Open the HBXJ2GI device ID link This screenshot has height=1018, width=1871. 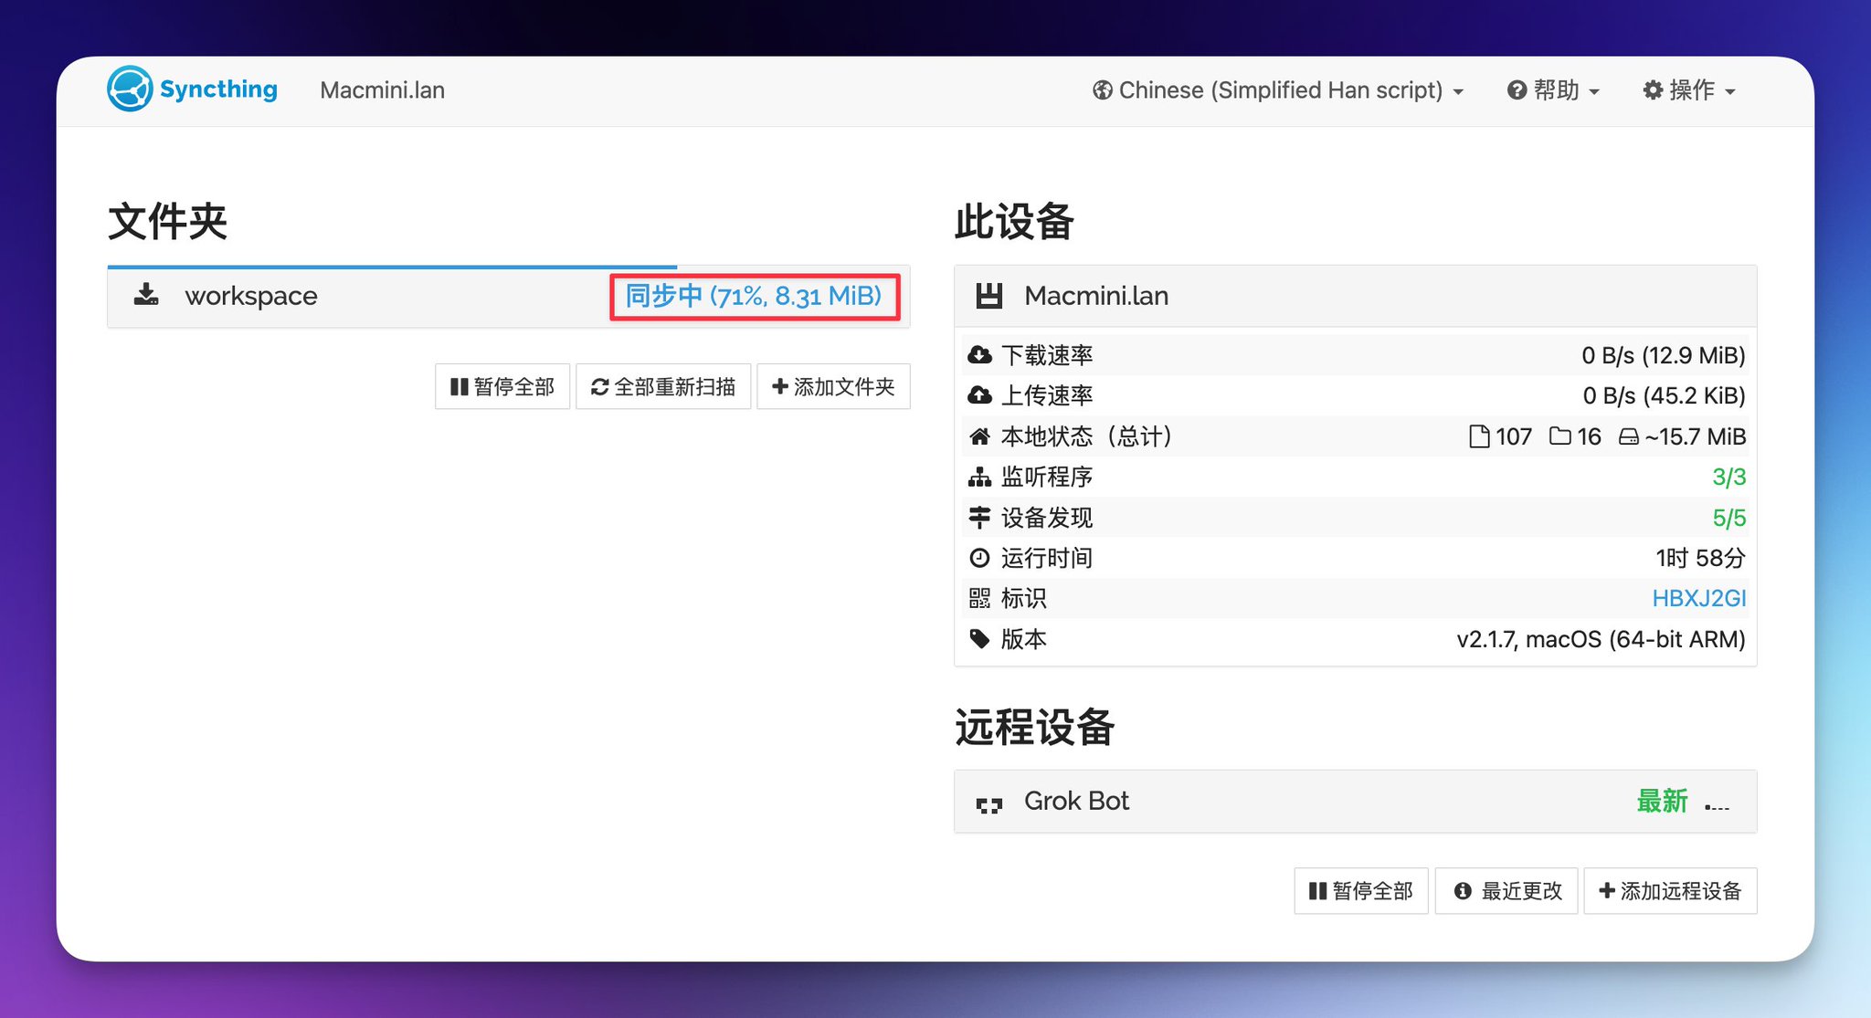point(1699,598)
